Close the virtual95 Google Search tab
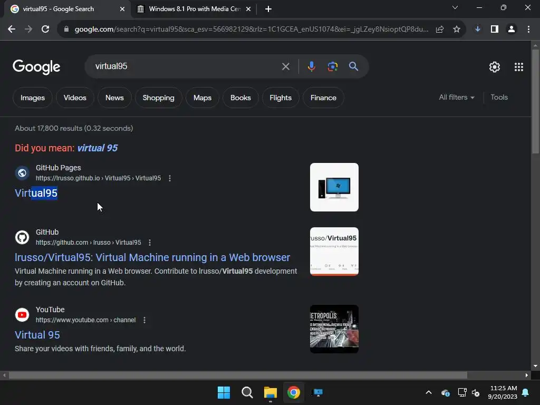540x405 pixels. 122,9
